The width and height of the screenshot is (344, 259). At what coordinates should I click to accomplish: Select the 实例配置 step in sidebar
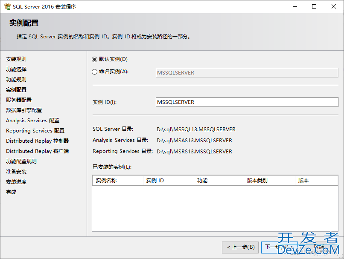[x=16, y=90]
